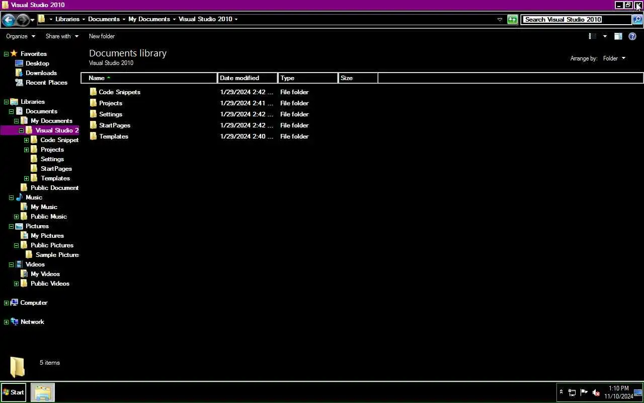Collapse the Libraries tree node
The width and height of the screenshot is (644, 403).
pos(6,102)
